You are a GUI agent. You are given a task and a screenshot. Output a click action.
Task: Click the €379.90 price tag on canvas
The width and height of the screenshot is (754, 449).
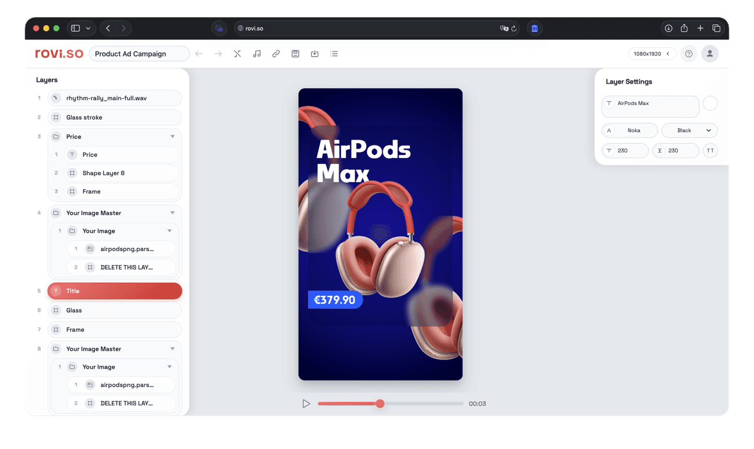[335, 300]
